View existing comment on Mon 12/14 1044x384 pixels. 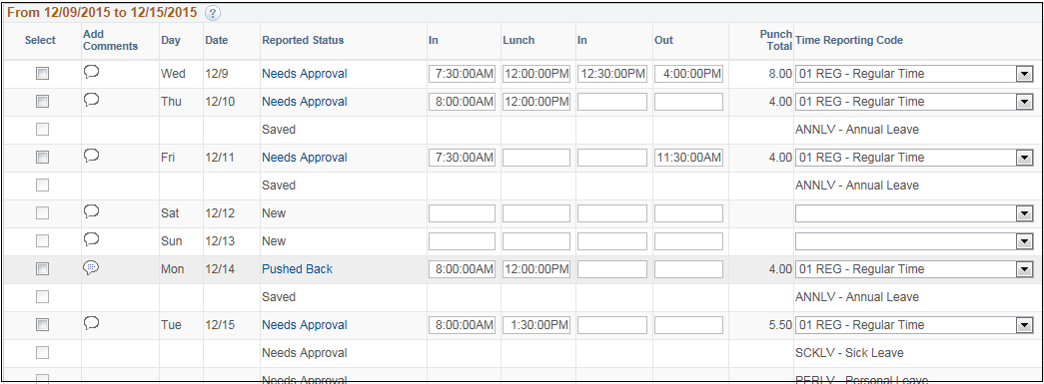point(92,267)
